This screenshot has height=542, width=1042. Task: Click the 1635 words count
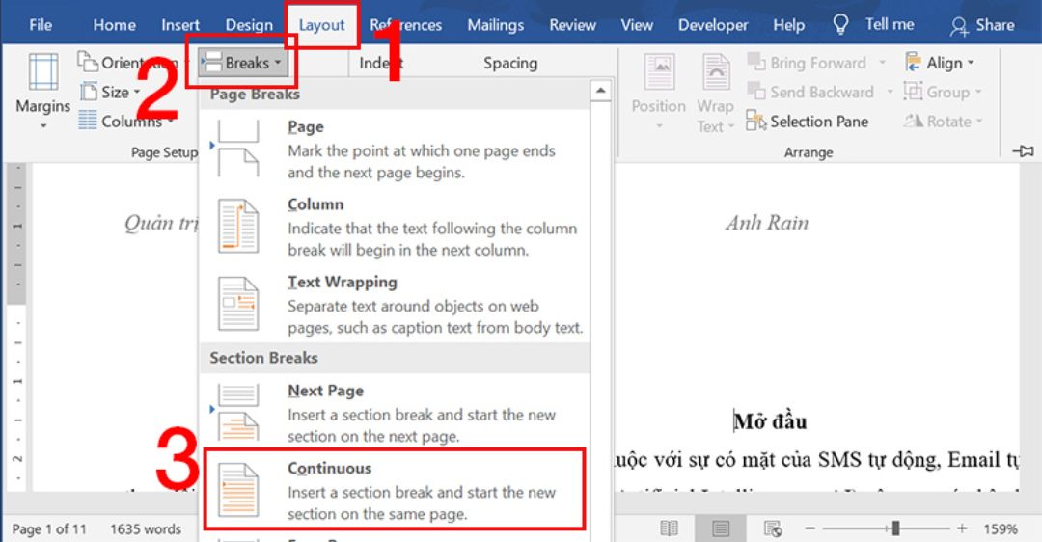[x=146, y=529]
